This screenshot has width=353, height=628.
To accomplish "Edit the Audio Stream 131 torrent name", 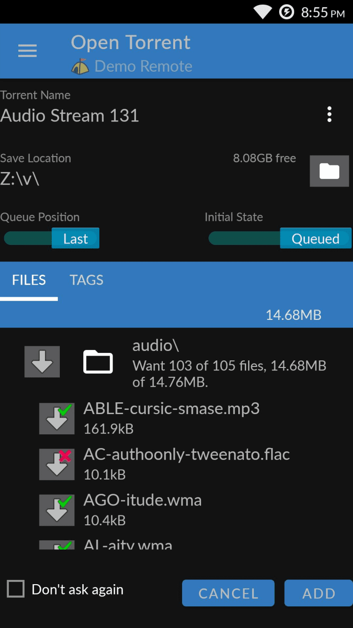I will [70, 116].
